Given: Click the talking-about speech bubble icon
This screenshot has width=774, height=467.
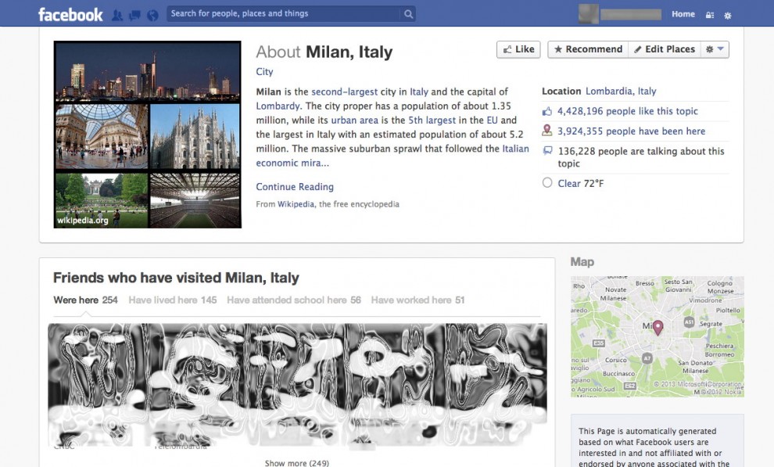Looking at the screenshot, I should 547,150.
